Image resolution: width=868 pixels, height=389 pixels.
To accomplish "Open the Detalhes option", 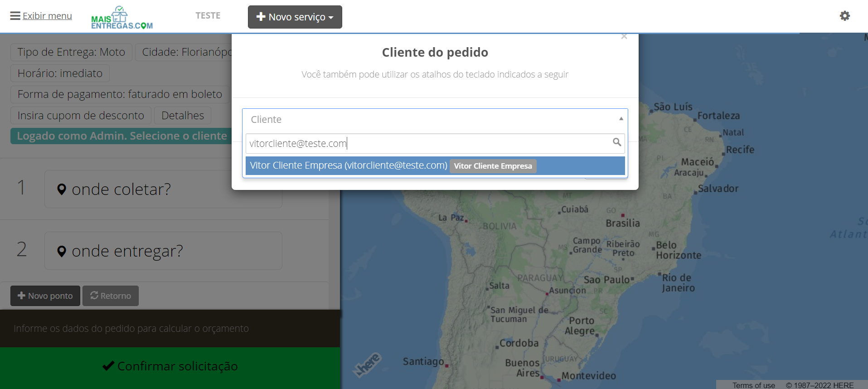I will pyautogui.click(x=183, y=116).
